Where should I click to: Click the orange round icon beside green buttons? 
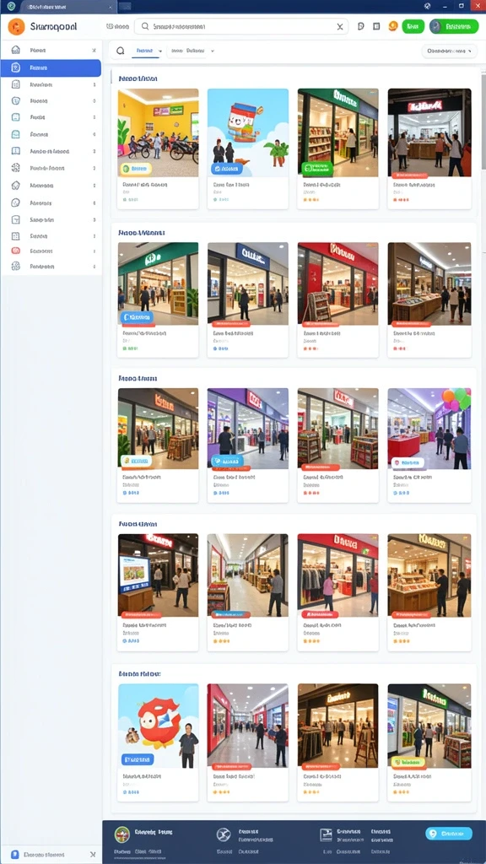pos(393,26)
